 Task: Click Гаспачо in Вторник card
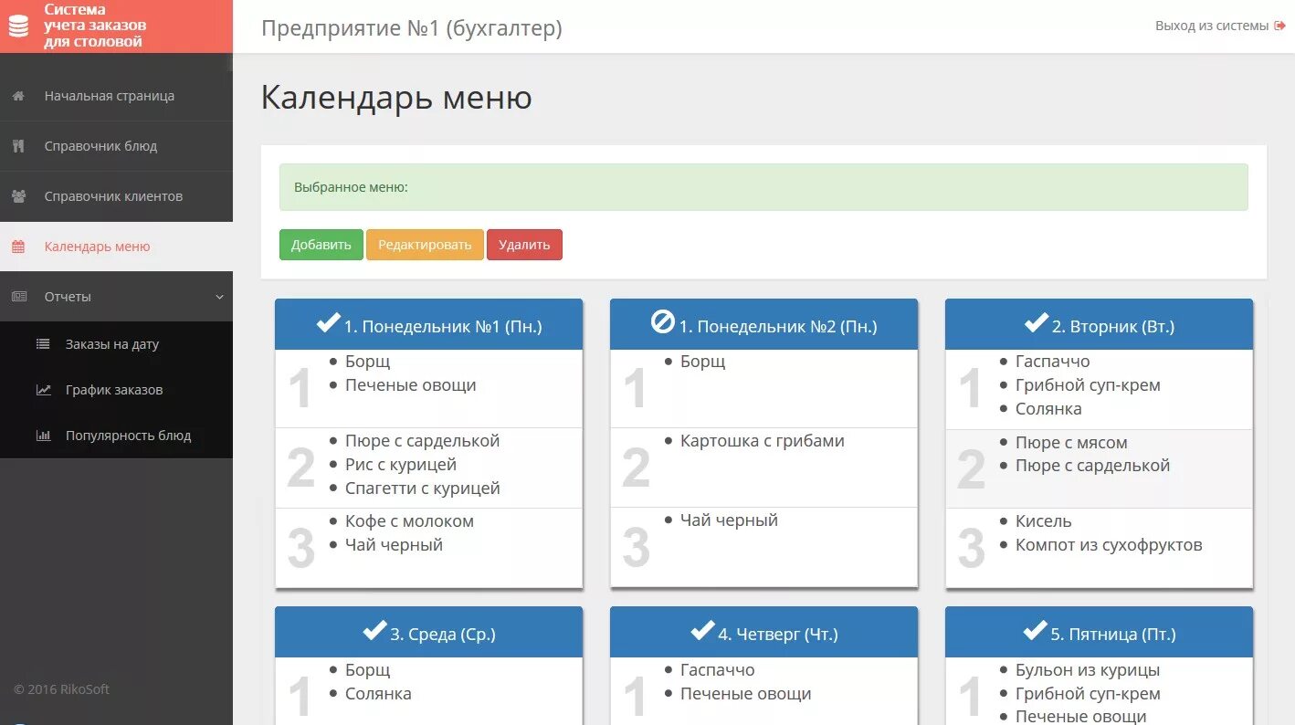pos(1053,362)
